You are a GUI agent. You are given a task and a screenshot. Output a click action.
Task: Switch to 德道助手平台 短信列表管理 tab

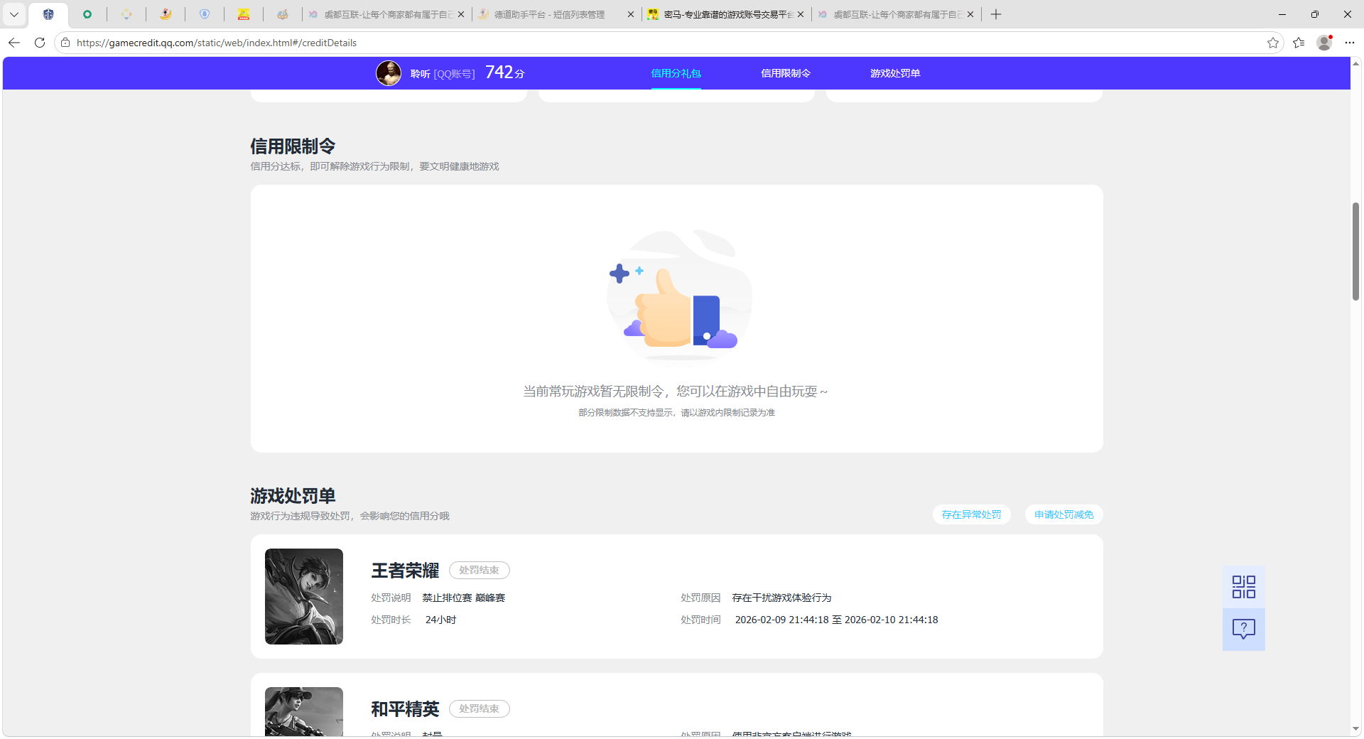(x=549, y=14)
